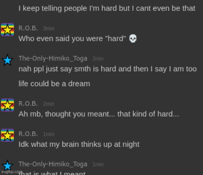Click the skull emoji in R.O.B.'s message

pos(133,38)
